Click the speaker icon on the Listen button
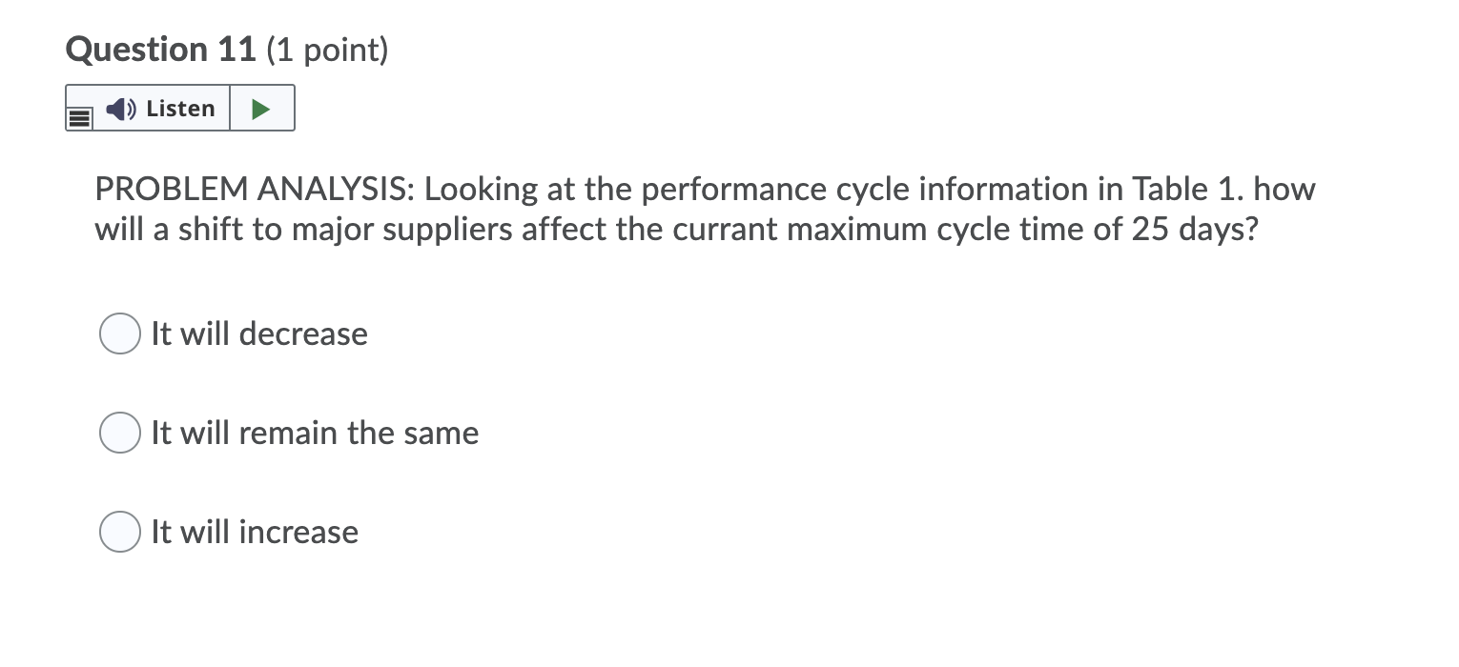Image resolution: width=1459 pixels, height=667 pixels. point(120,108)
